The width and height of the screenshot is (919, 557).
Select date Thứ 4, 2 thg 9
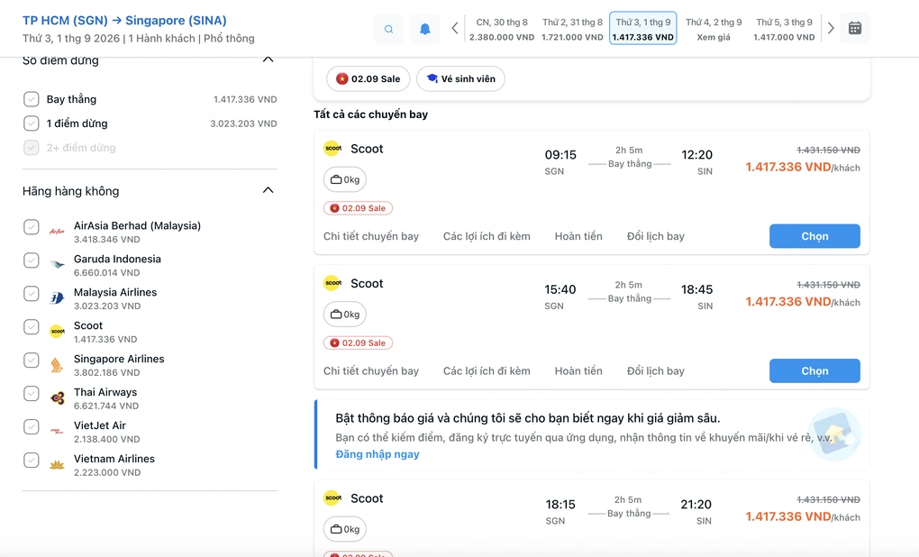click(x=714, y=29)
